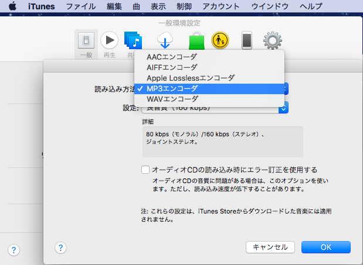
Task: Open the ファイル menu
Action: 81,6
